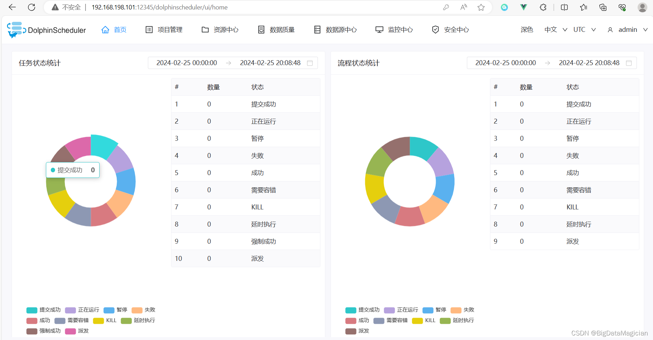This screenshot has width=653, height=340.
Task: Expand the UTC timezone dropdown
Action: [584, 29]
